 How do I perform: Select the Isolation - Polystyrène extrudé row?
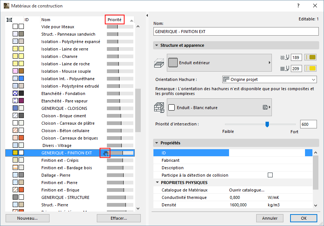70,86
